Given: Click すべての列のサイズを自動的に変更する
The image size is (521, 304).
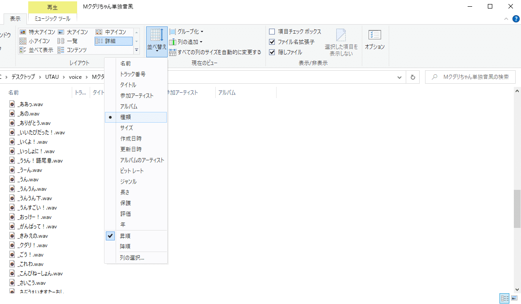Looking at the screenshot, I should pyautogui.click(x=215, y=52).
